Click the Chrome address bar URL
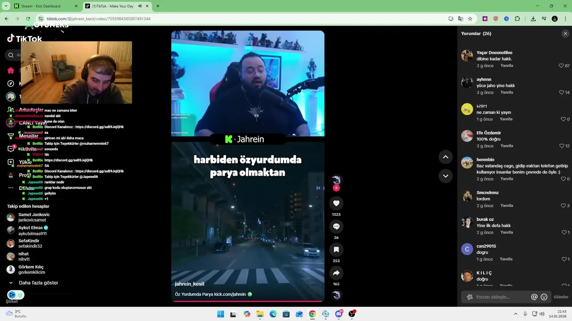Image resolution: width=572 pixels, height=321 pixels. (x=98, y=19)
